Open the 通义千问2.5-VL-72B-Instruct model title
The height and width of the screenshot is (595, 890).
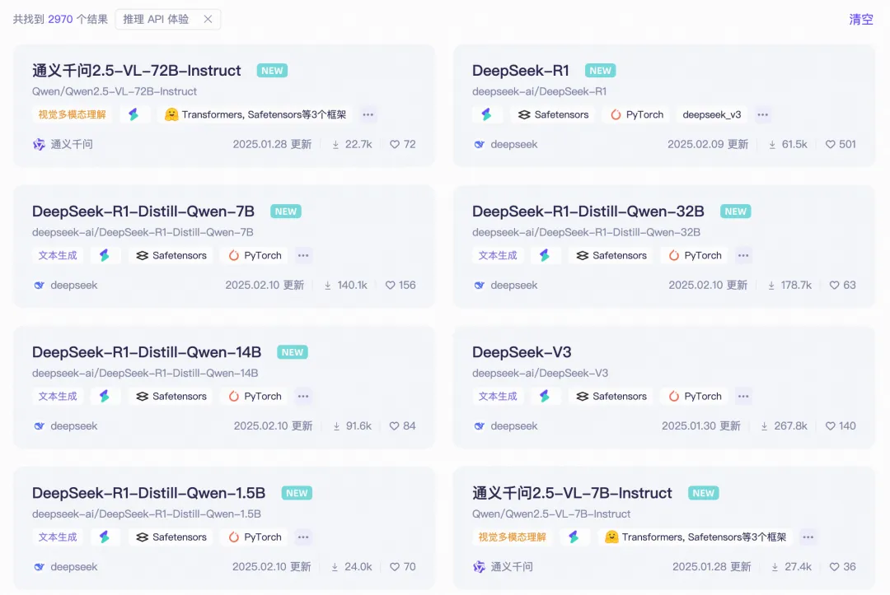(136, 70)
